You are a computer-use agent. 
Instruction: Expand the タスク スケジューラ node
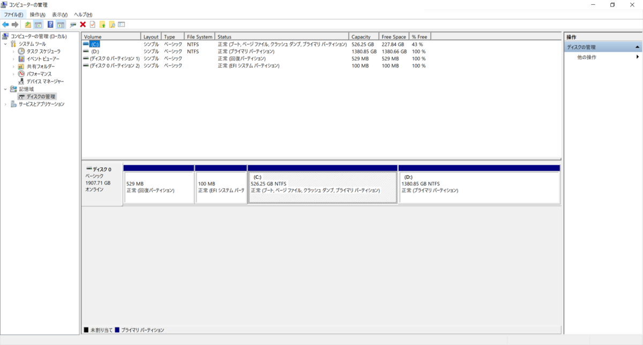13,51
